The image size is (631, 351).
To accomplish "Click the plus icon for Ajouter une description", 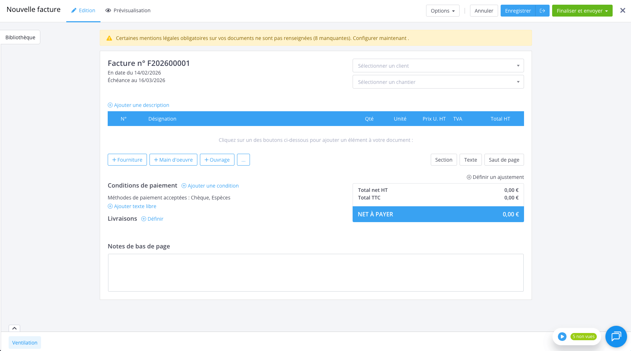I will (110, 105).
